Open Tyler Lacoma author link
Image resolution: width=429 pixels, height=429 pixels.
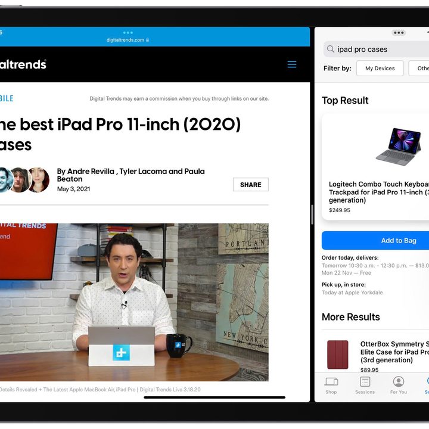143,171
